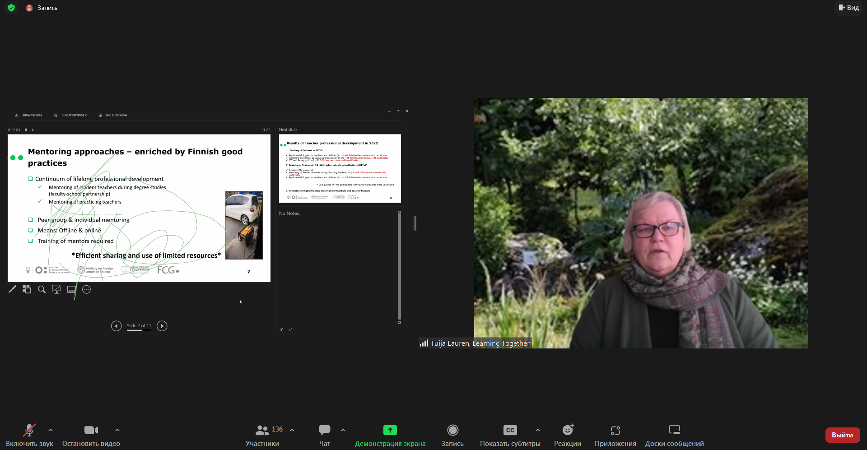867x450 pixels.
Task: Expand video options arrow beside camera
Action: point(117,430)
